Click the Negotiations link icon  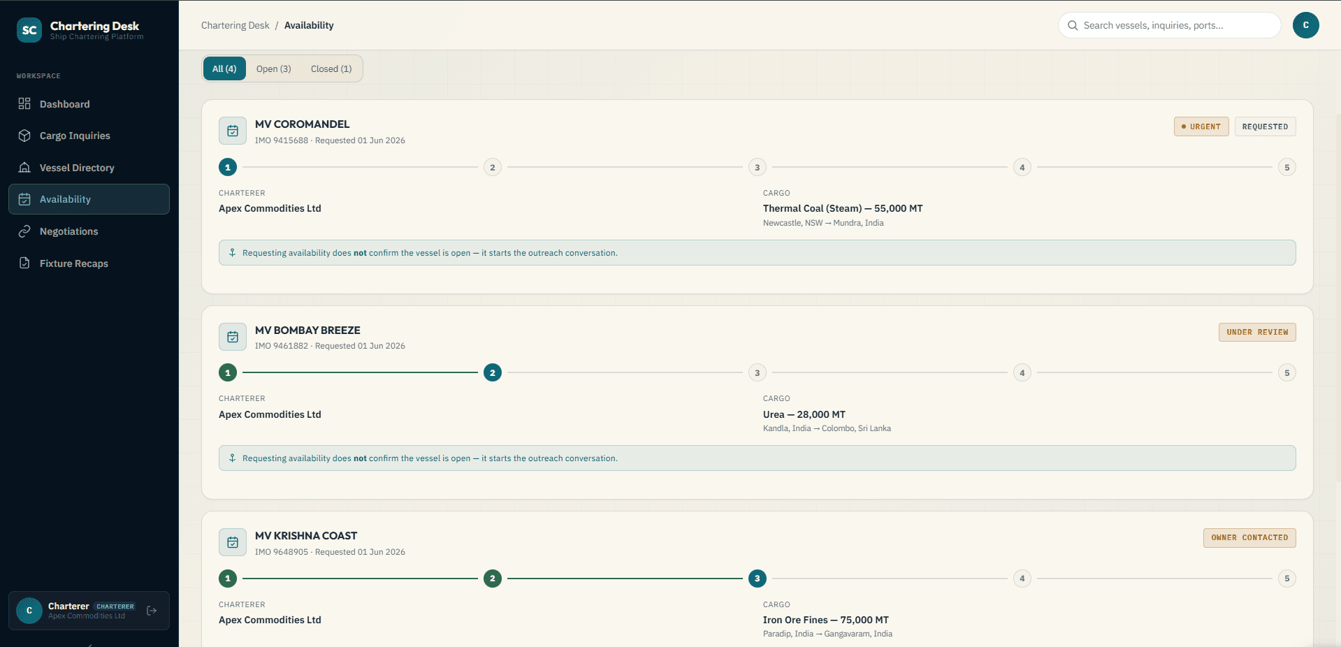[24, 231]
